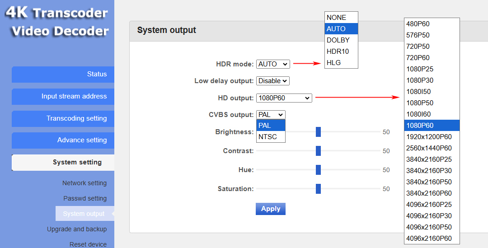Pick 2560x1440P60 resolution option
The image size is (488, 248).
click(432, 148)
